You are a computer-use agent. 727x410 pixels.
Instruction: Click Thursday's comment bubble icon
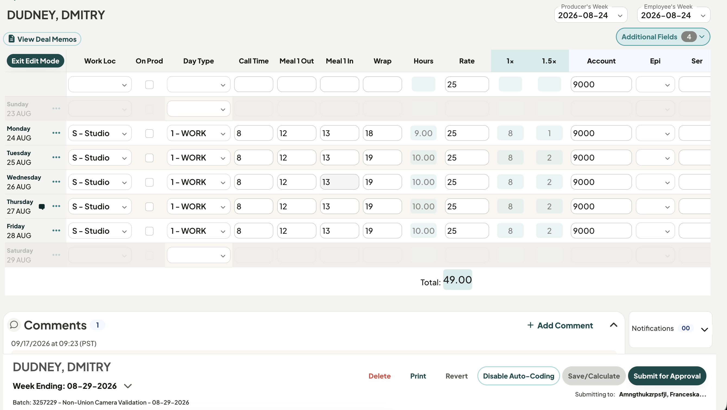tap(42, 207)
